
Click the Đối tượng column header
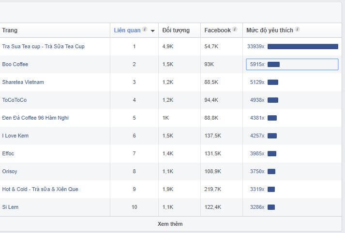coord(176,30)
